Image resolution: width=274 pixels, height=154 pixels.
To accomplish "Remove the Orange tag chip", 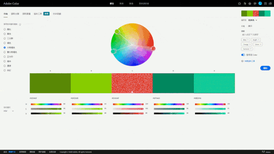I will (x=250, y=44).
